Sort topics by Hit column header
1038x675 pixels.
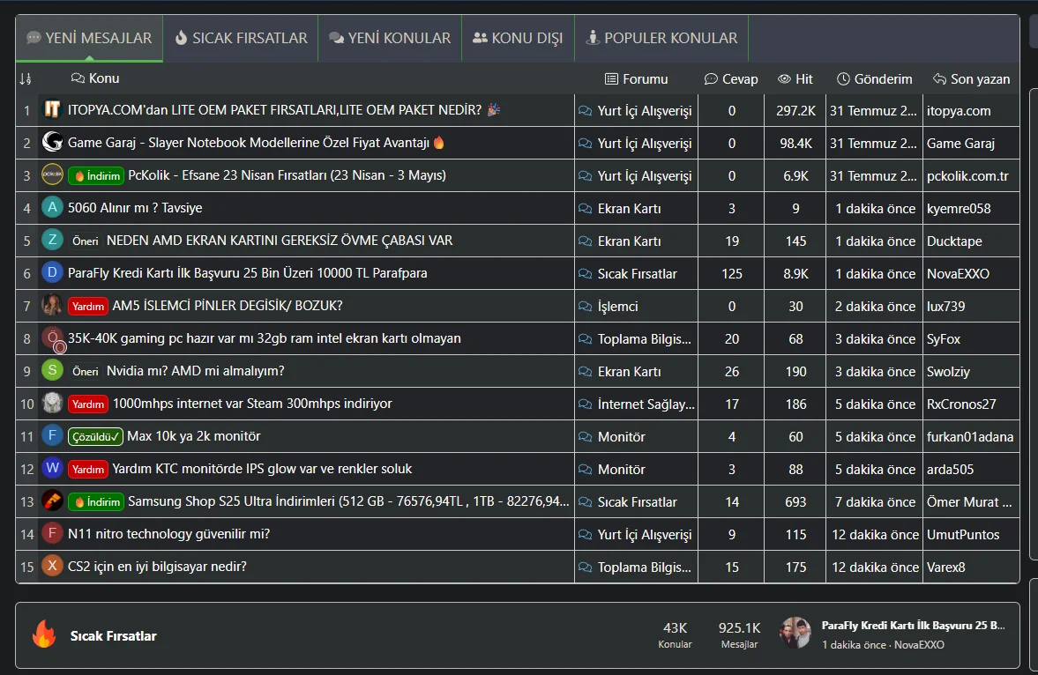click(795, 79)
